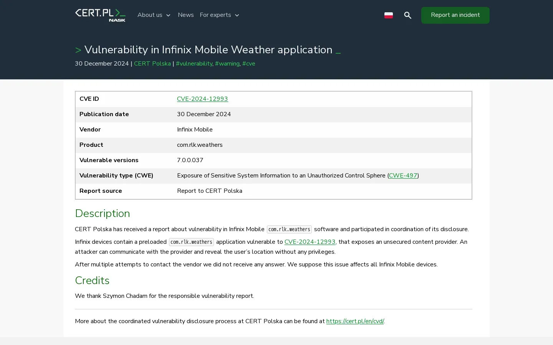Open the #vulnerability tag
Image resolution: width=553 pixels, height=345 pixels.
[194, 64]
